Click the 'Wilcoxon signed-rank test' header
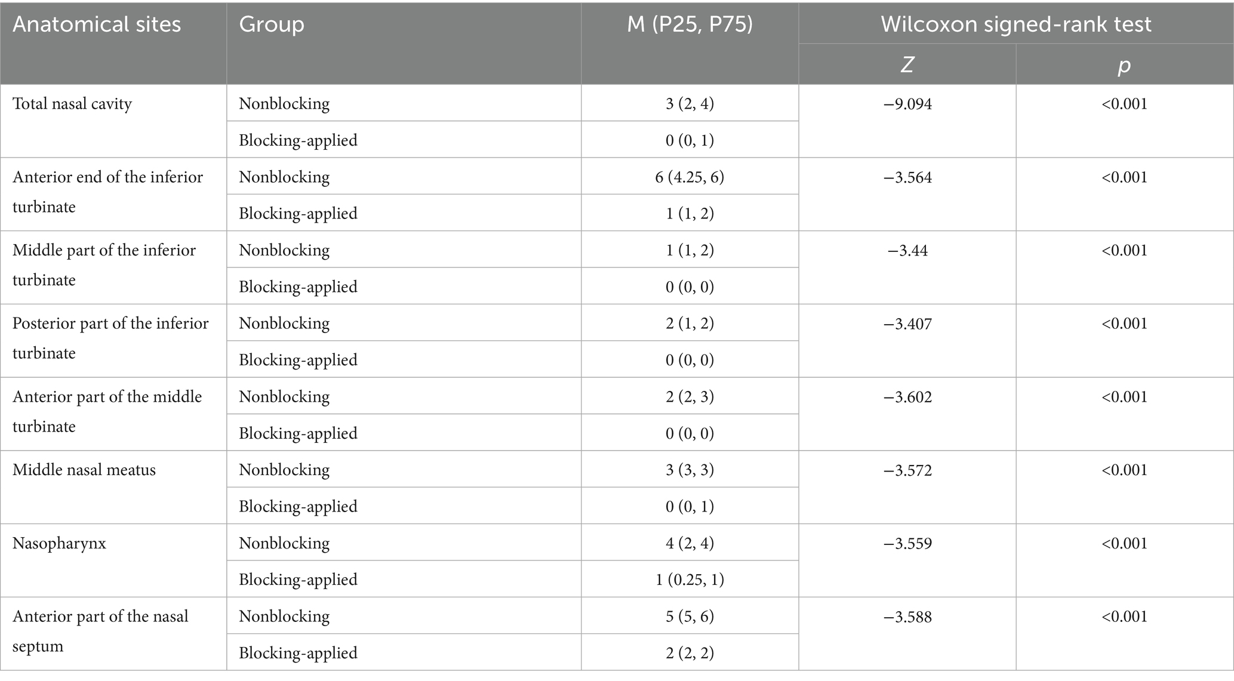 [1015, 24]
